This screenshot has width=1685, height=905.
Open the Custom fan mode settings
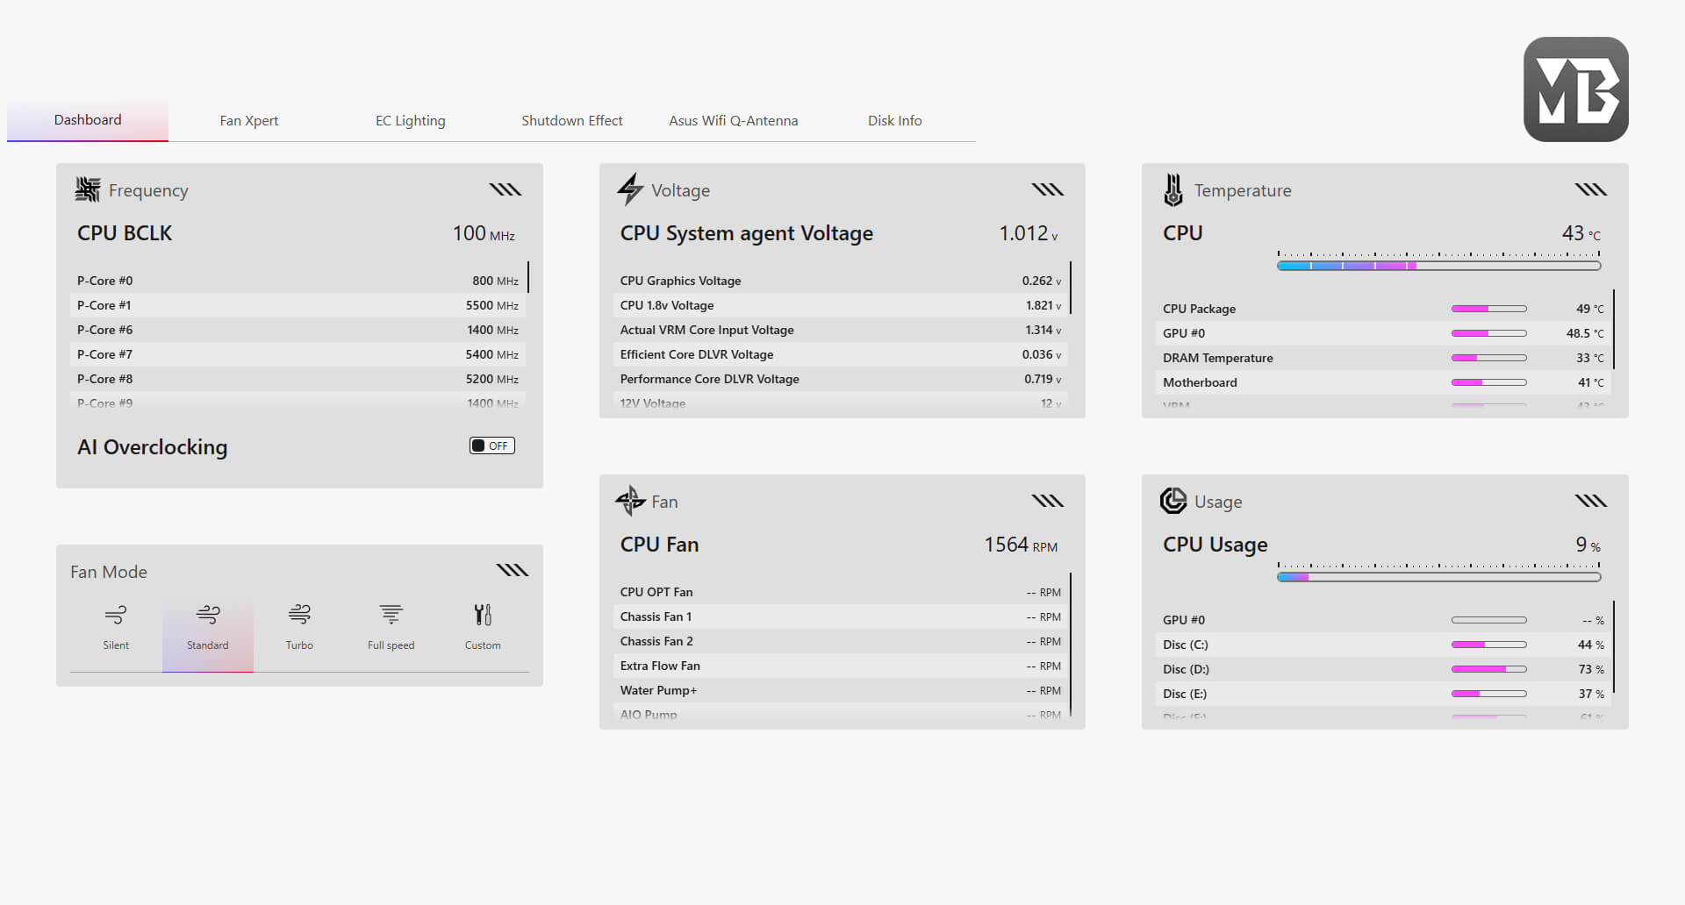pyautogui.click(x=483, y=615)
